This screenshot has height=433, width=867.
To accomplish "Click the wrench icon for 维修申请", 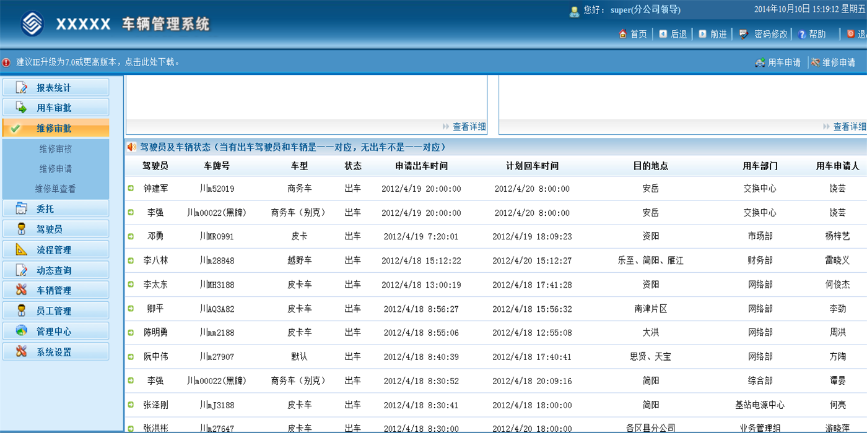I will click(816, 62).
